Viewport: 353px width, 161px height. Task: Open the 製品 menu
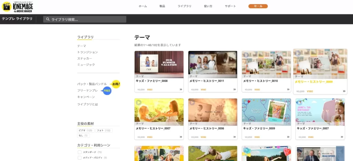pyautogui.click(x=162, y=6)
